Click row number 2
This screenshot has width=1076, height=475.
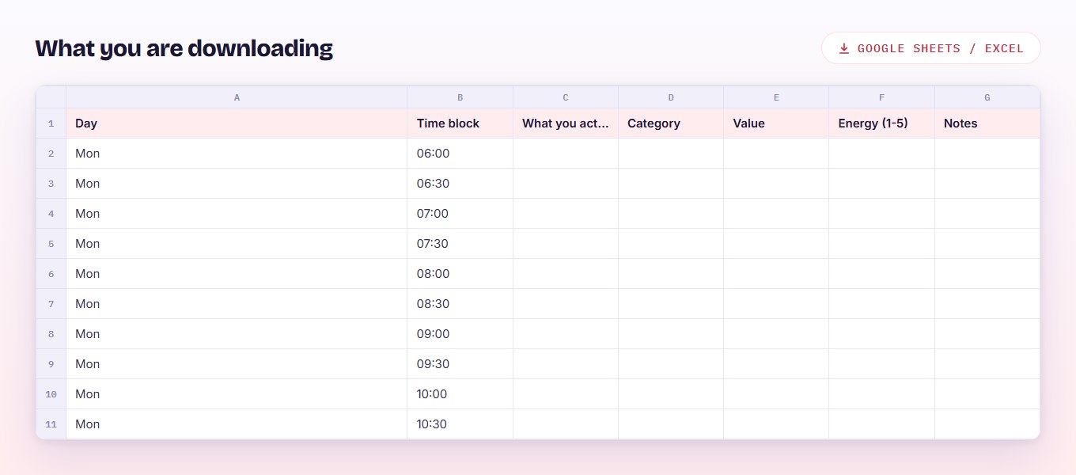pos(51,154)
